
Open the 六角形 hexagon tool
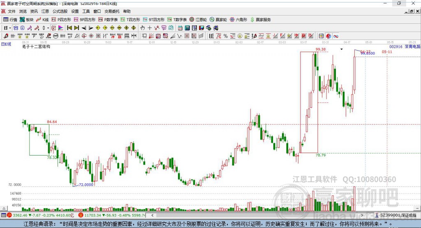point(238,20)
